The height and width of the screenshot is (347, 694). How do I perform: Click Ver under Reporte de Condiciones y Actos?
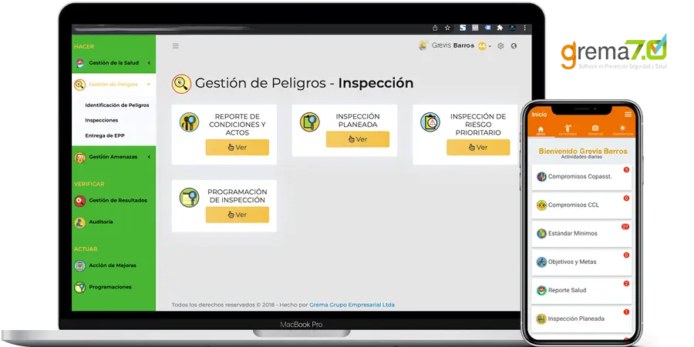click(238, 148)
